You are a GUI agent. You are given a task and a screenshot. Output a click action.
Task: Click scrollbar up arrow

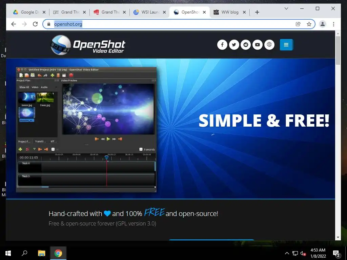(338, 34)
